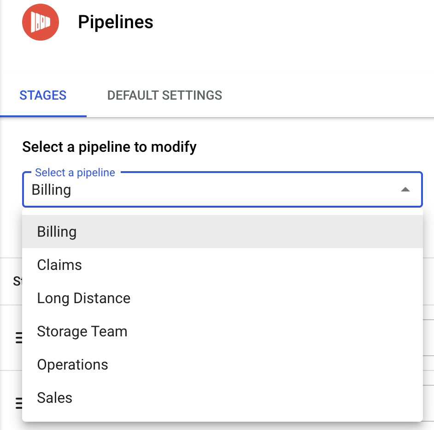
Task: Collapse the pipeline dropdown using the arrow
Action: (405, 190)
